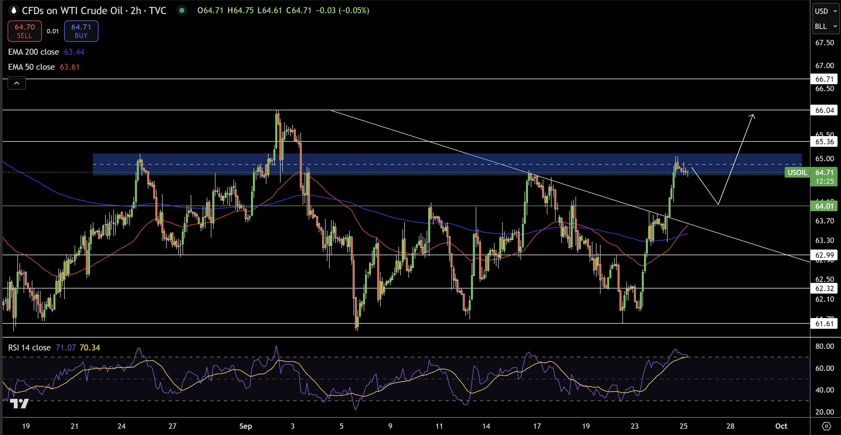
Task: Click the USOIL price label tag
Action: (797, 173)
